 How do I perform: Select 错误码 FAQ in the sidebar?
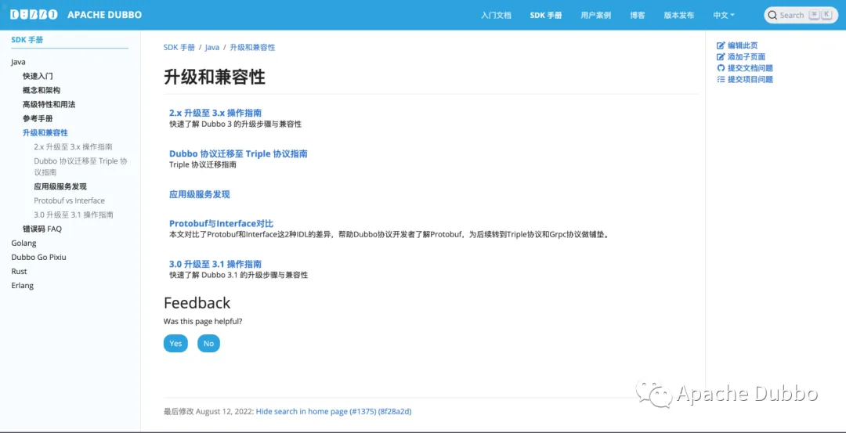click(42, 229)
